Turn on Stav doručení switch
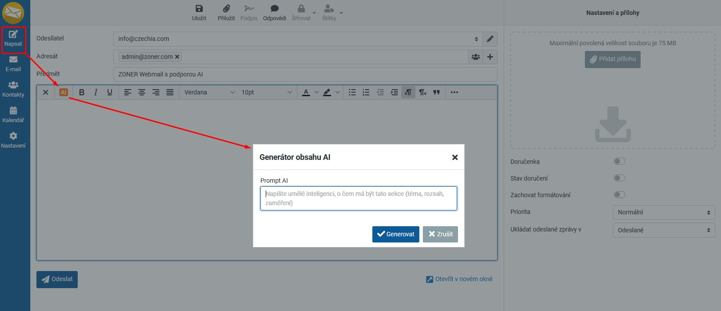This screenshot has width=721, height=311. (619, 178)
